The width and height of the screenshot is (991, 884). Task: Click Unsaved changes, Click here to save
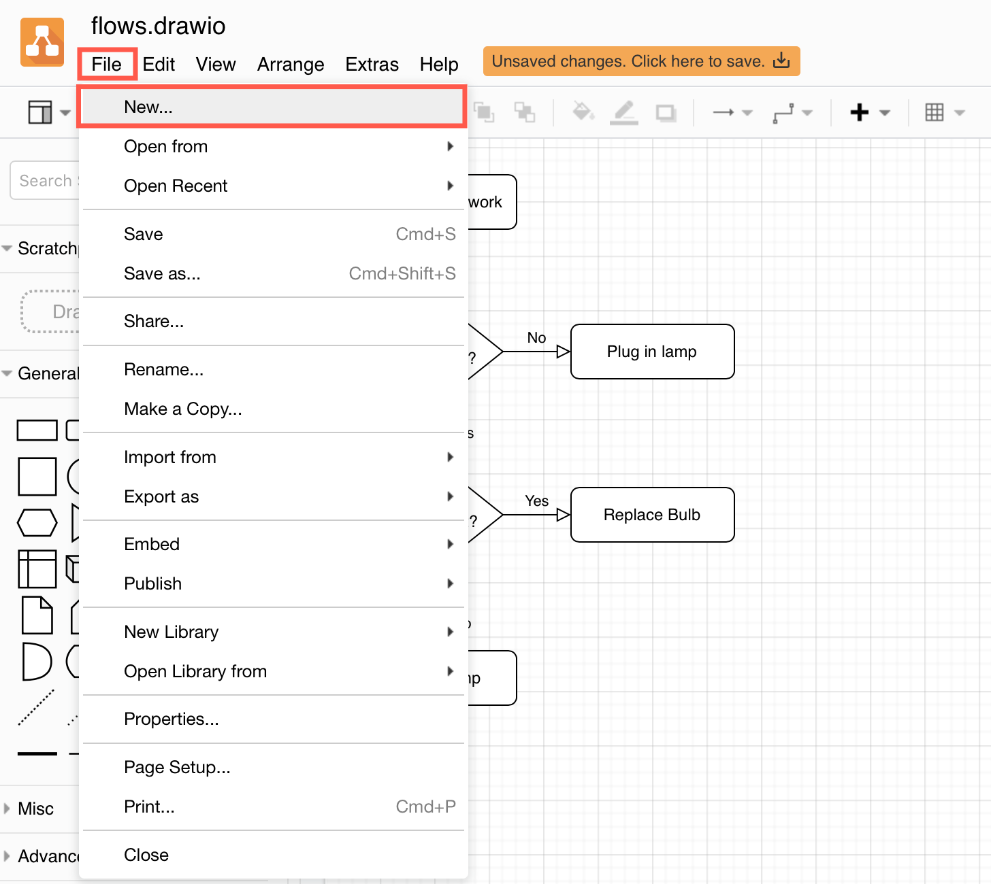(640, 61)
